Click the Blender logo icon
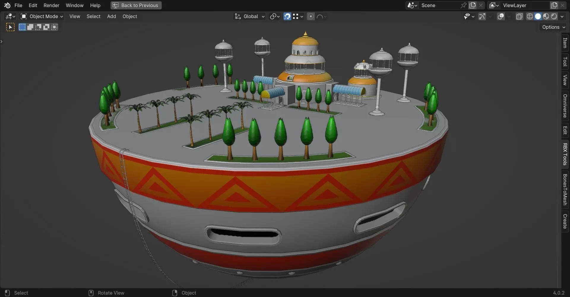This screenshot has width=570, height=297. point(7,5)
